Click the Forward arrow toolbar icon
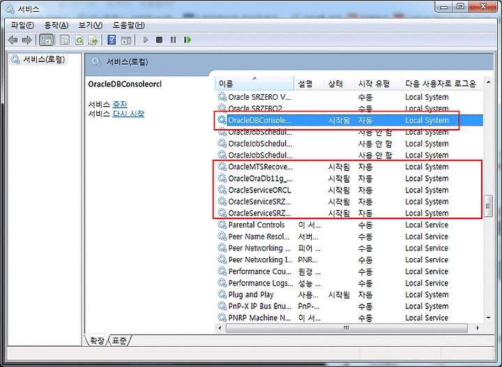 pos(26,40)
